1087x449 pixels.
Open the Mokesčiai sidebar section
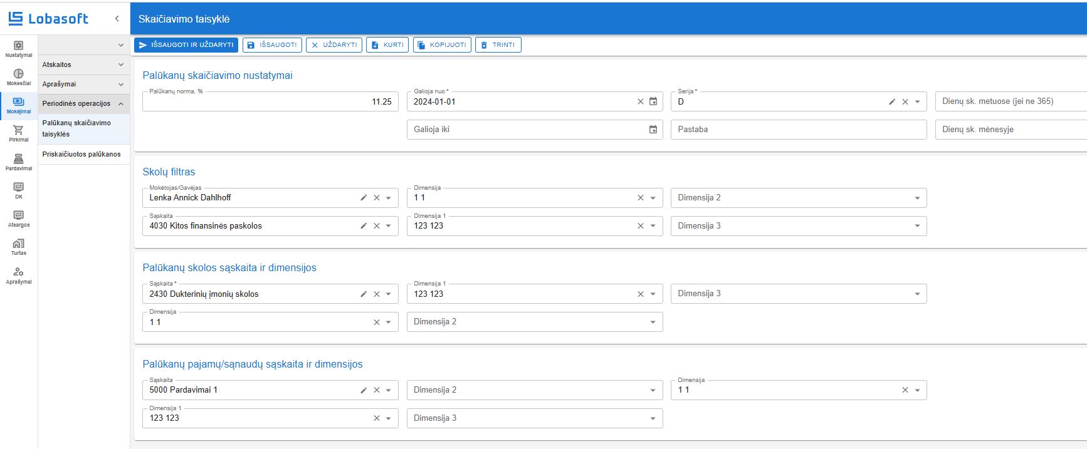click(x=18, y=77)
